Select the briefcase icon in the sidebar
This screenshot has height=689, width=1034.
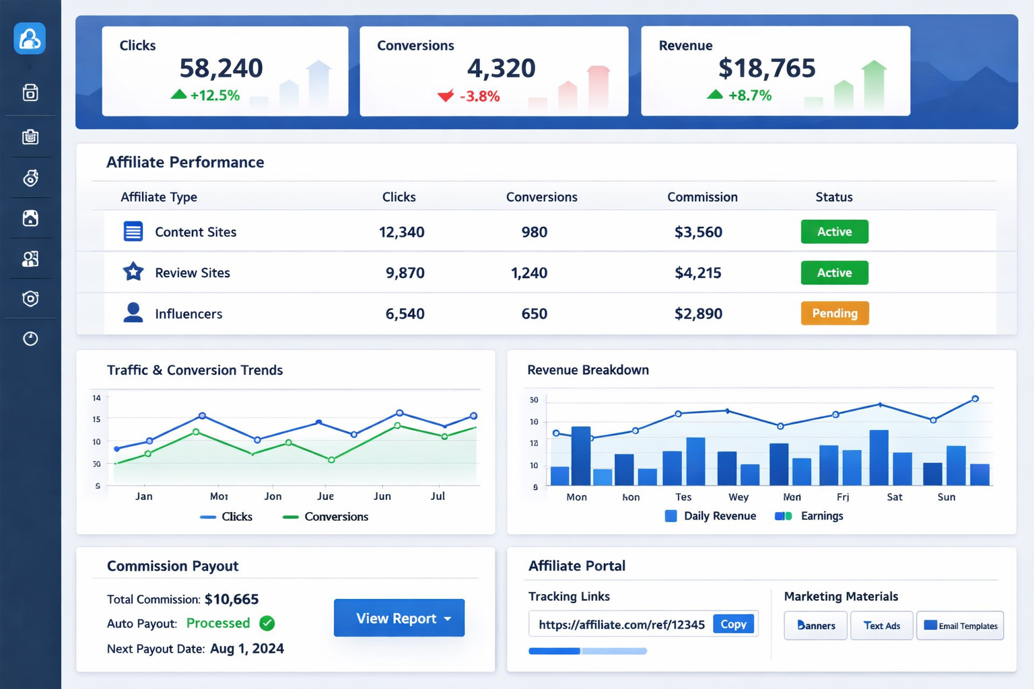point(30,137)
